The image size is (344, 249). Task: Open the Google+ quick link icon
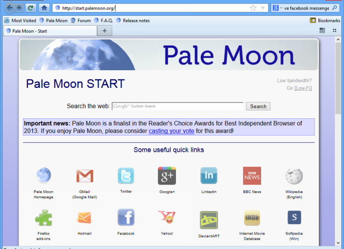[167, 176]
